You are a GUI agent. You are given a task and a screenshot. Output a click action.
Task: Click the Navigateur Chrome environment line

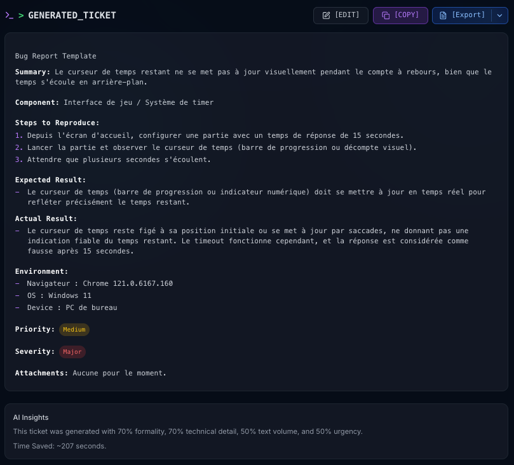click(100, 283)
